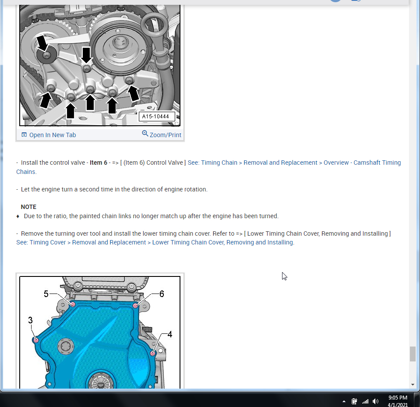Image resolution: width=420 pixels, height=407 pixels.
Task: Click the magnifier Zoom/Print icon
Action: pyautogui.click(x=145, y=134)
